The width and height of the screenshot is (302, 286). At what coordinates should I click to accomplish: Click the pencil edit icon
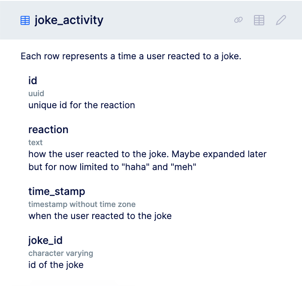pos(281,20)
